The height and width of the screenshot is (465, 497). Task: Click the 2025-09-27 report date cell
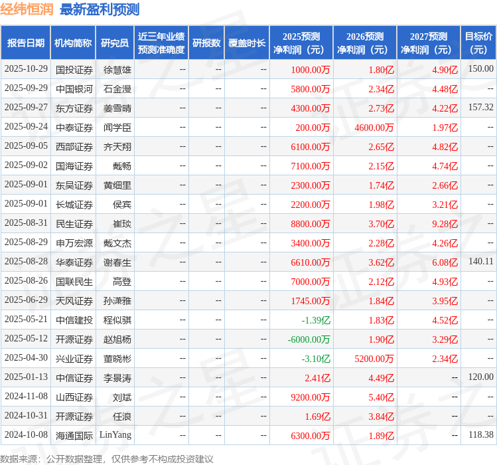(x=26, y=108)
